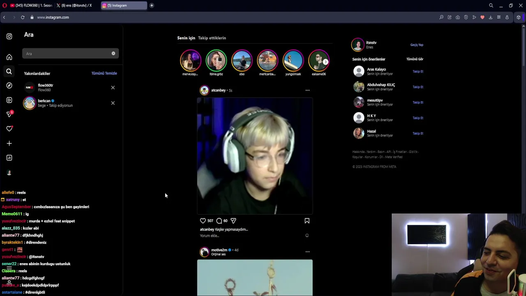This screenshot has width=526, height=296.
Task: Open fdime.grbz story thumbnail
Action: pos(216,60)
